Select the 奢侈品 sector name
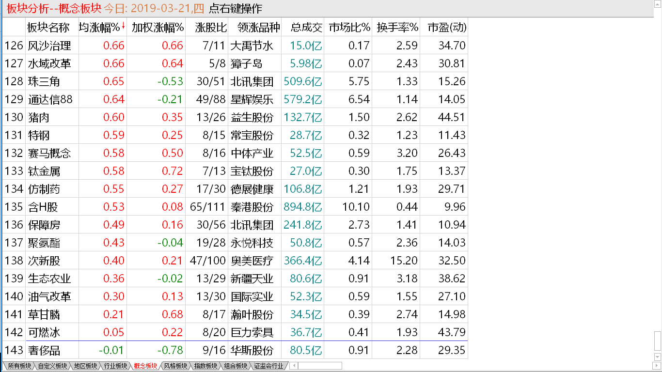The image size is (662, 372). click(x=44, y=350)
